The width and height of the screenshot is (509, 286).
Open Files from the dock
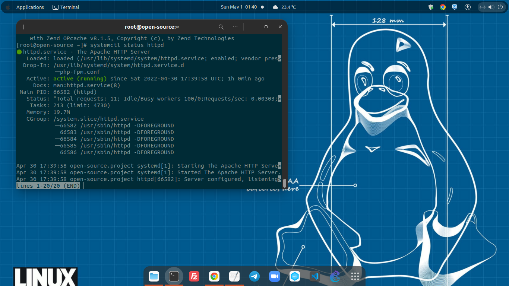point(154,276)
